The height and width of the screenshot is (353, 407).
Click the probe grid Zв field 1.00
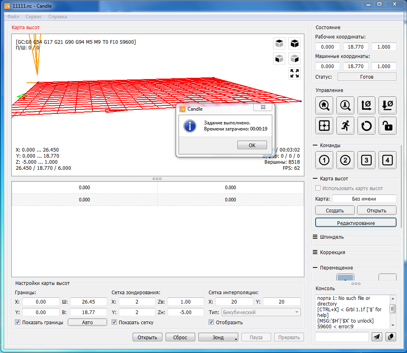pyautogui.click(x=185, y=302)
